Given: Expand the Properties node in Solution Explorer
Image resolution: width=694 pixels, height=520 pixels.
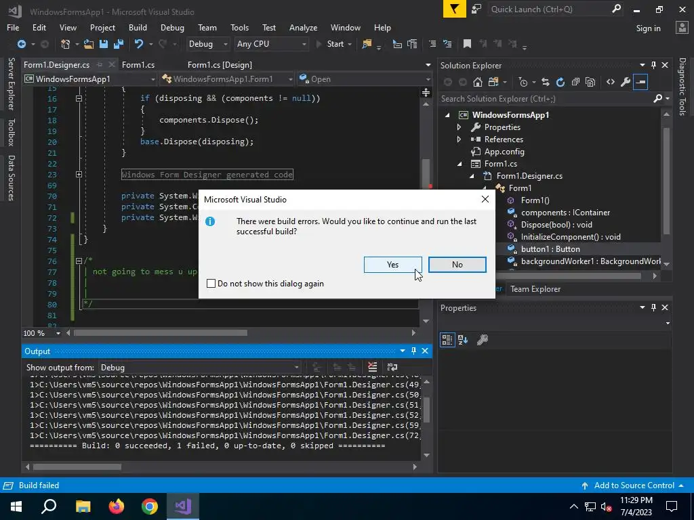Looking at the screenshot, I should click(459, 127).
